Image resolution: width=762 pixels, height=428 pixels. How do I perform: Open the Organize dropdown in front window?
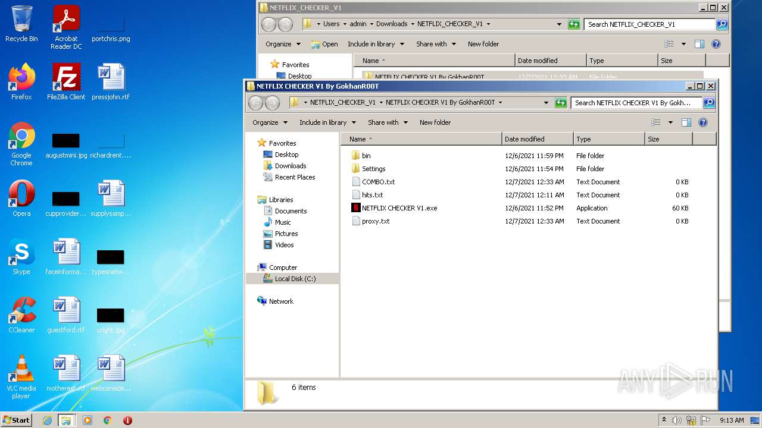coord(270,122)
